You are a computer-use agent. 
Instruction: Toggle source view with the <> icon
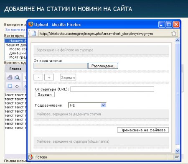click(17, 87)
